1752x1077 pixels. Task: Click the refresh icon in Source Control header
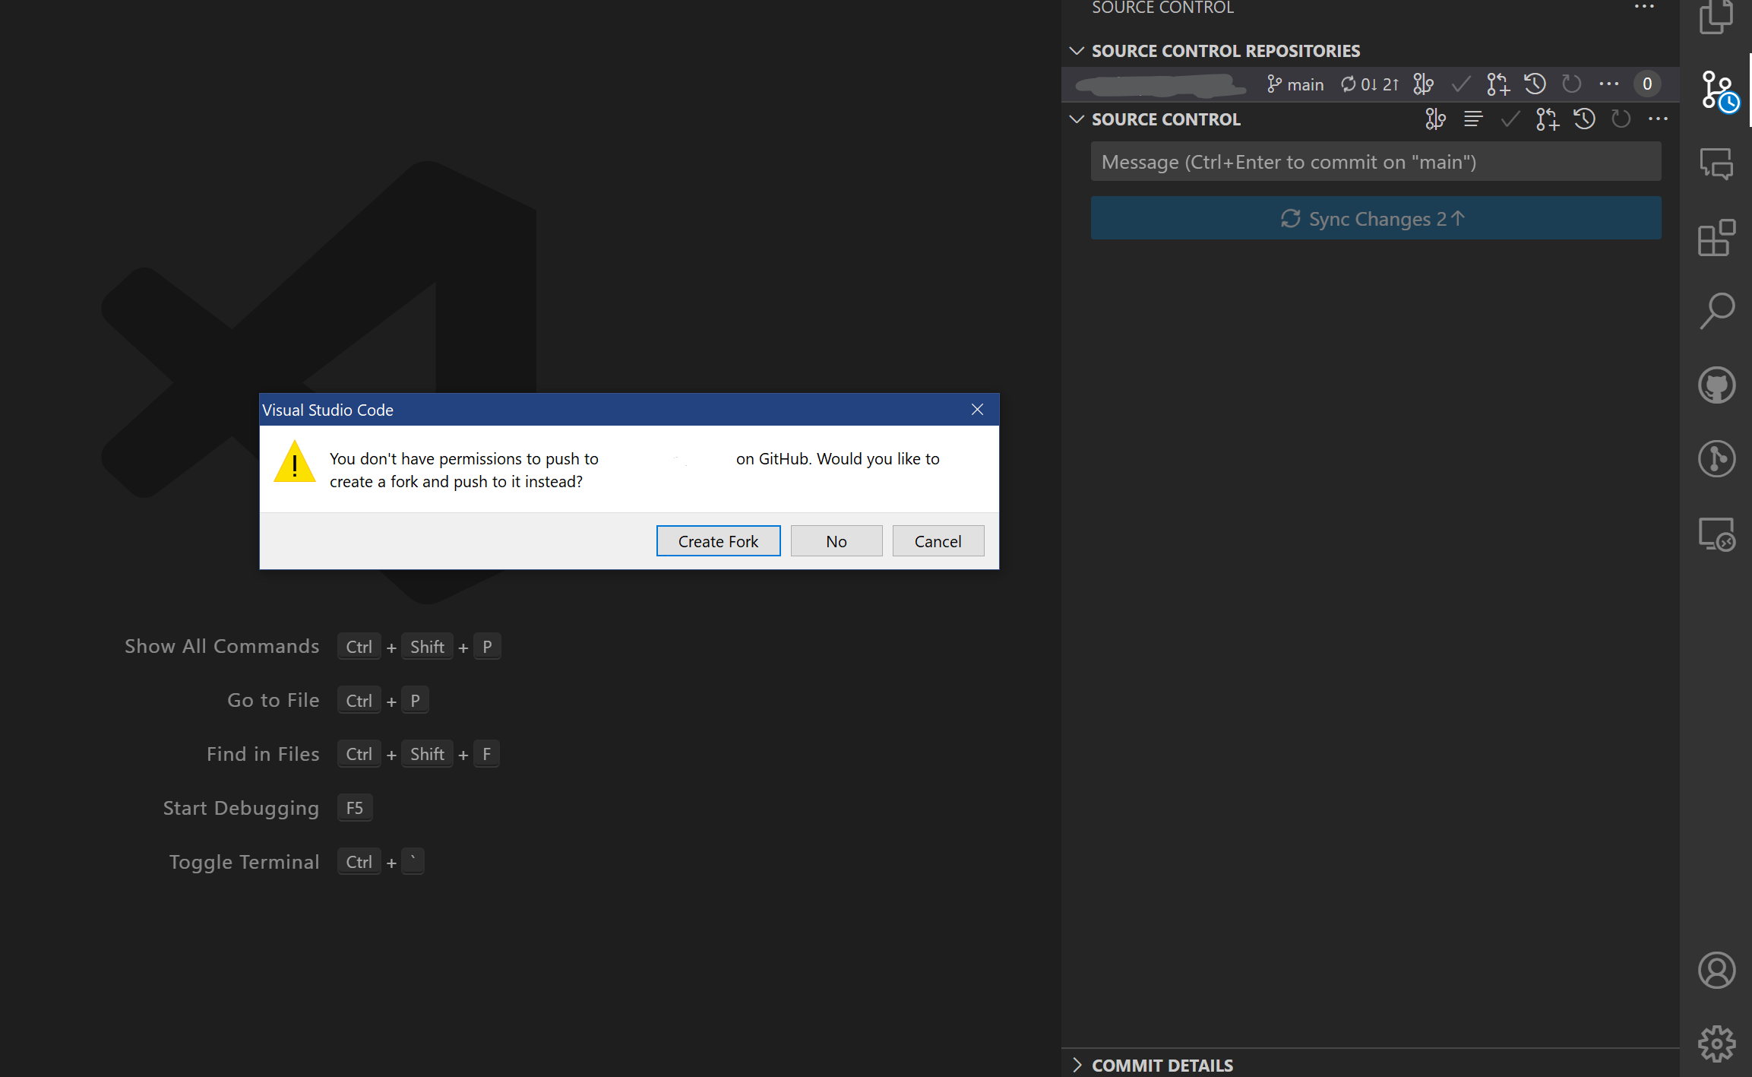coord(1621,119)
